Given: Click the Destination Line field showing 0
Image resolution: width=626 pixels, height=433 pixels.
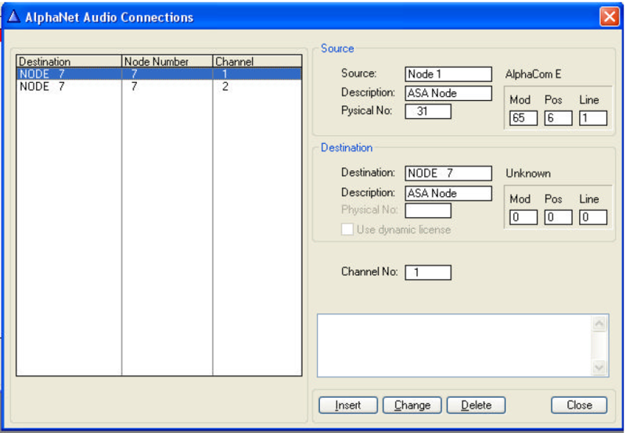Looking at the screenshot, I should point(593,217).
